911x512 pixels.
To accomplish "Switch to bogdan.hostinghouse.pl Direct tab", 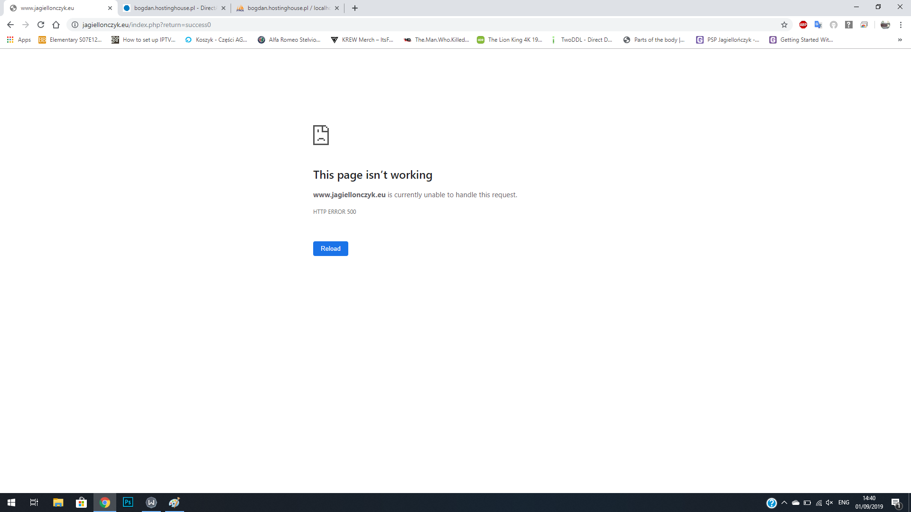I will click(173, 8).
